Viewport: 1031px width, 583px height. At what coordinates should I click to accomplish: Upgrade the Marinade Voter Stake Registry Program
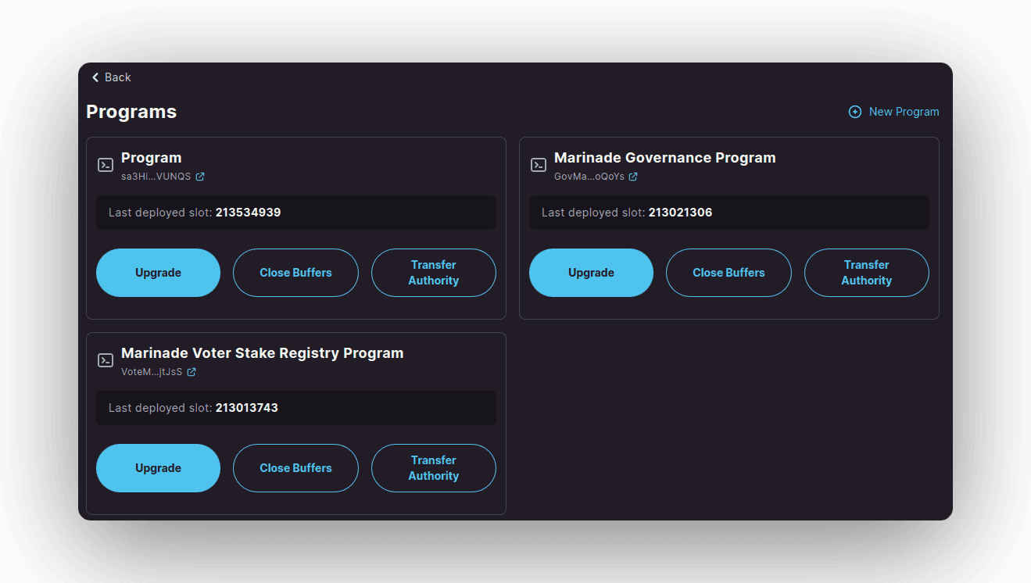pyautogui.click(x=158, y=468)
